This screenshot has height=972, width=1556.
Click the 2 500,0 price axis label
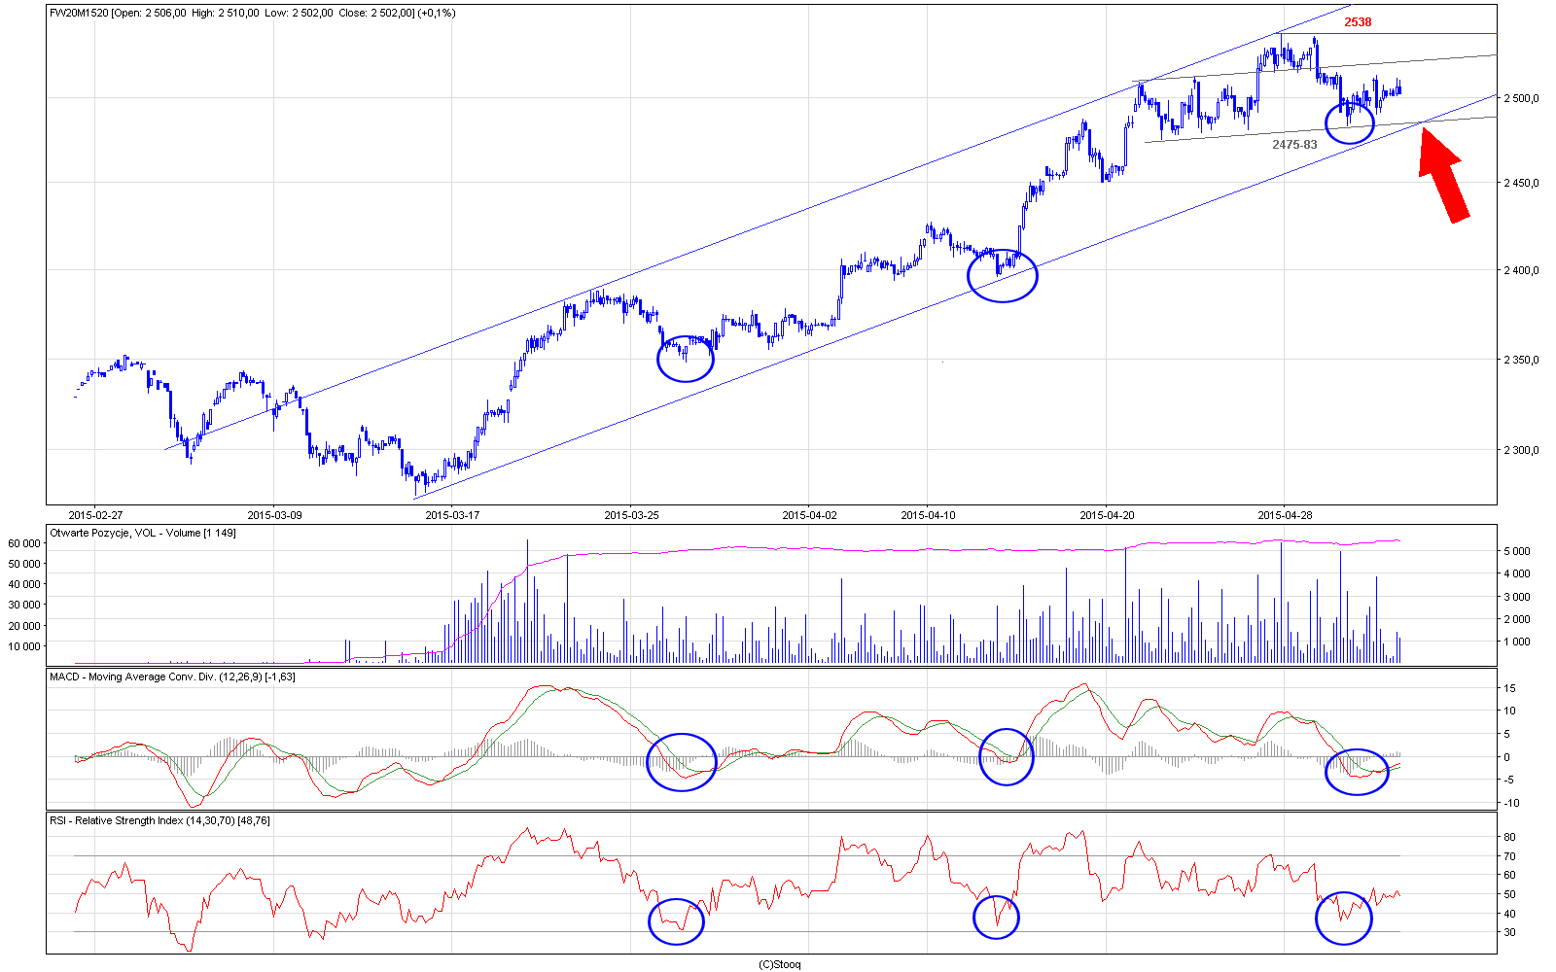tap(1521, 98)
